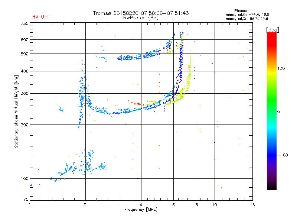The width and height of the screenshot is (297, 223).
Task: Select the 'mean, sd,X: 86.7, 23.6' line
Action: (247, 19)
